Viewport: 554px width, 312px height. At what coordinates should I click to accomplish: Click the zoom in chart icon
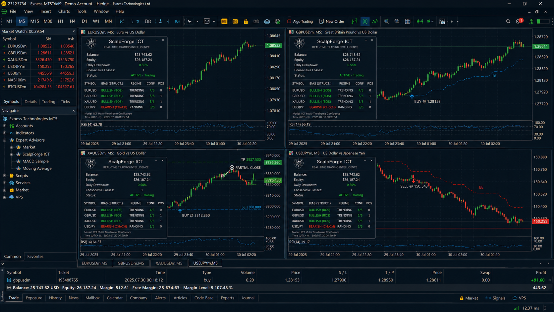(386, 22)
